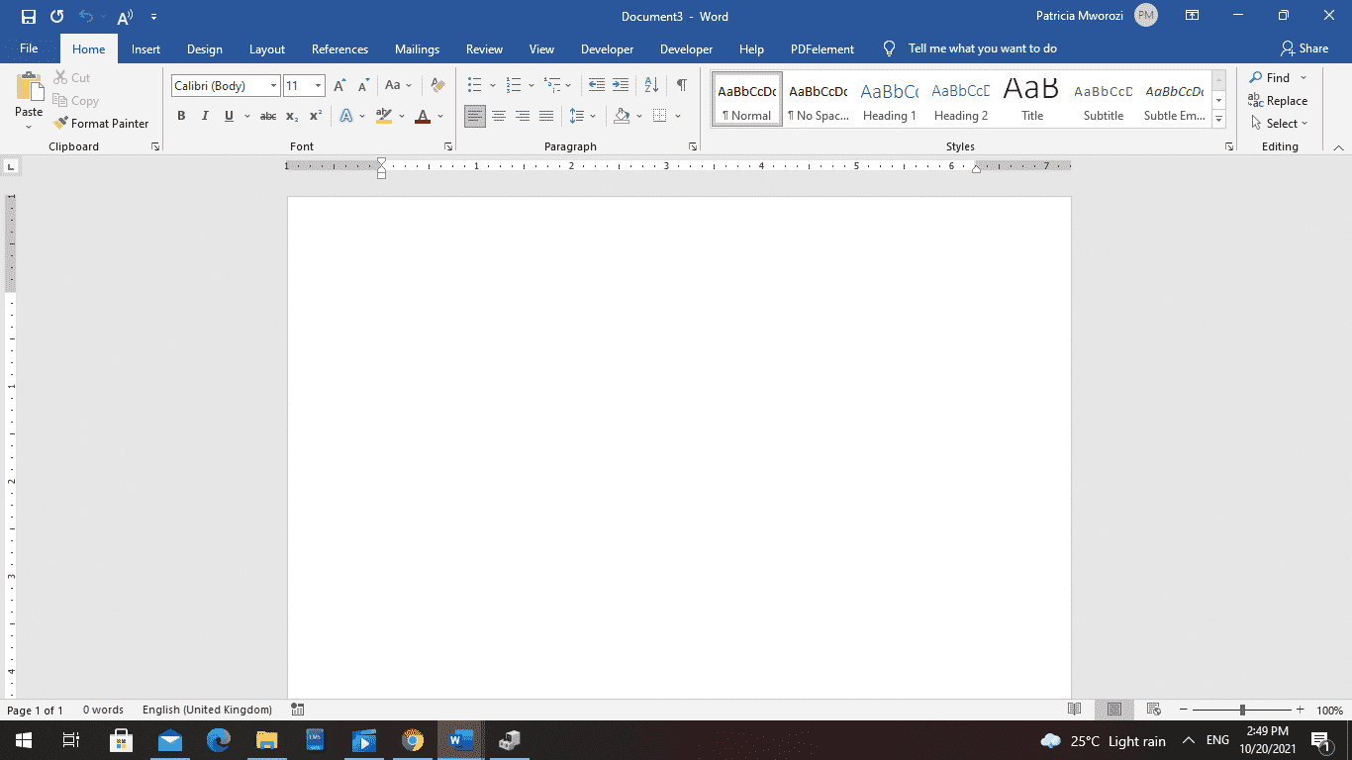Enable subscript formatting
1352x760 pixels.
(292, 116)
